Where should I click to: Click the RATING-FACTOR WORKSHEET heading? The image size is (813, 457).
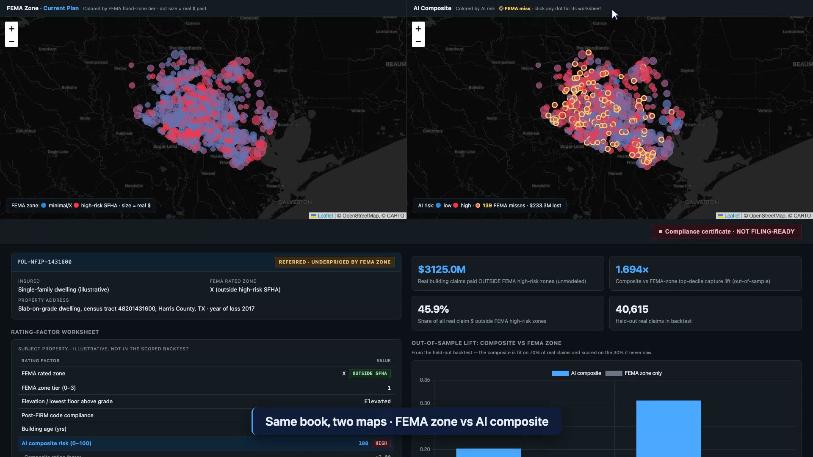[55, 332]
